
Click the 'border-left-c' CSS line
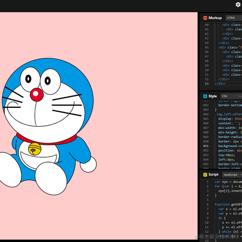click(230, 164)
